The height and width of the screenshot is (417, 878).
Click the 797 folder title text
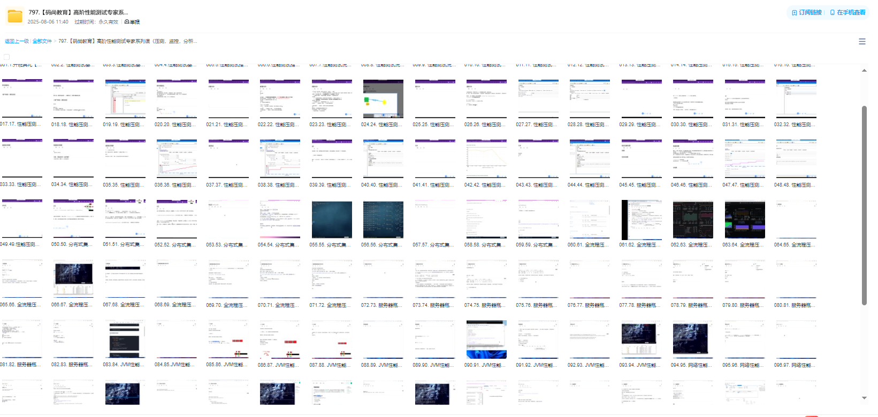[78, 12]
